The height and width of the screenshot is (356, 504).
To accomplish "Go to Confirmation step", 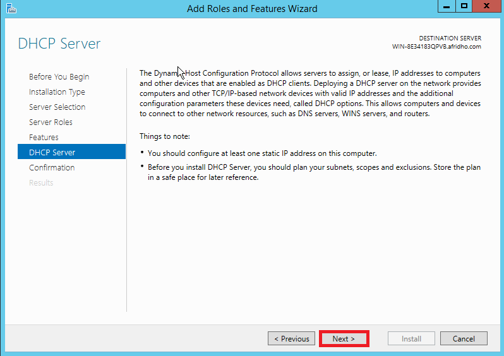I will (x=52, y=167).
